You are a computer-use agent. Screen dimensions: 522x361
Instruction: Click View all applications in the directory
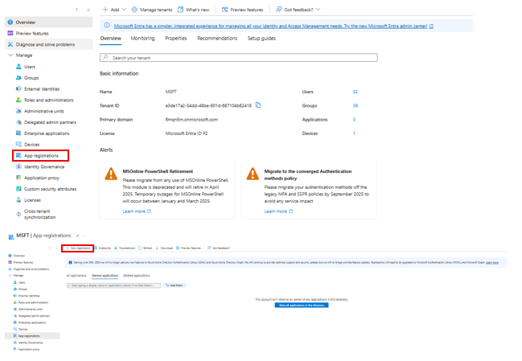[302, 305]
